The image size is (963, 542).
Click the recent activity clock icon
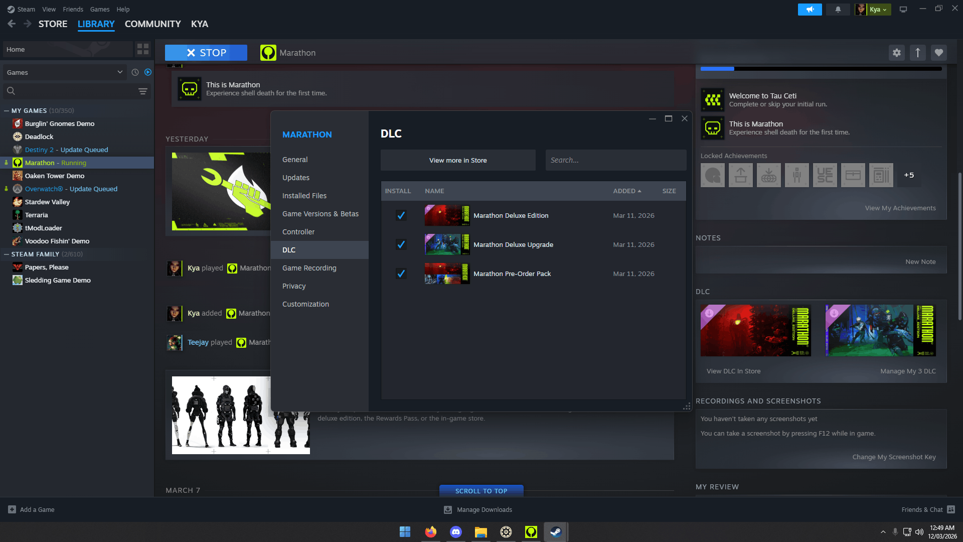pyautogui.click(x=135, y=72)
